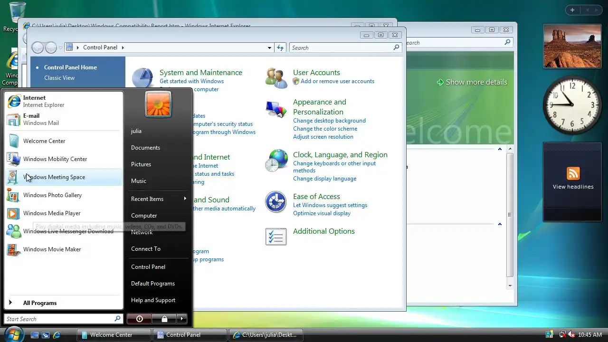This screenshot has height=342, width=608.
Task: Click the Welcome Center vertical scrollbar
Action: click(510, 215)
